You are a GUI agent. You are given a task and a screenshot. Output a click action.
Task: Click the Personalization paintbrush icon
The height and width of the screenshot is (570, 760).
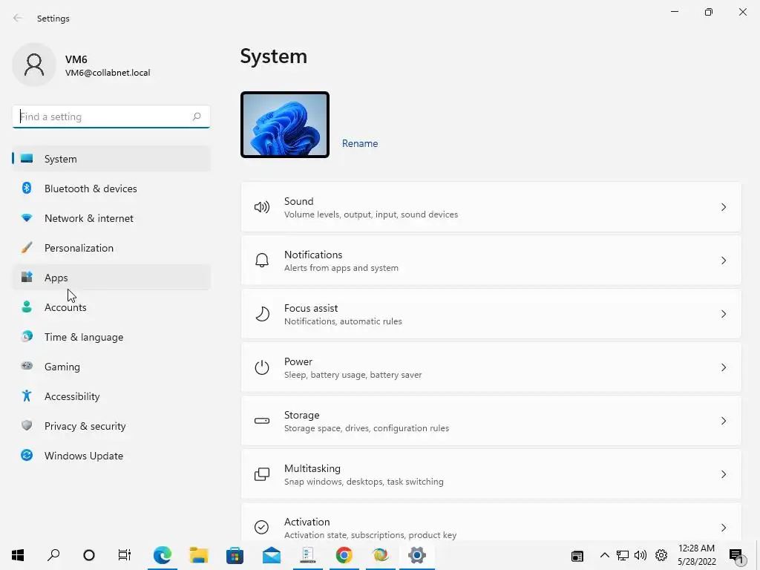click(27, 248)
